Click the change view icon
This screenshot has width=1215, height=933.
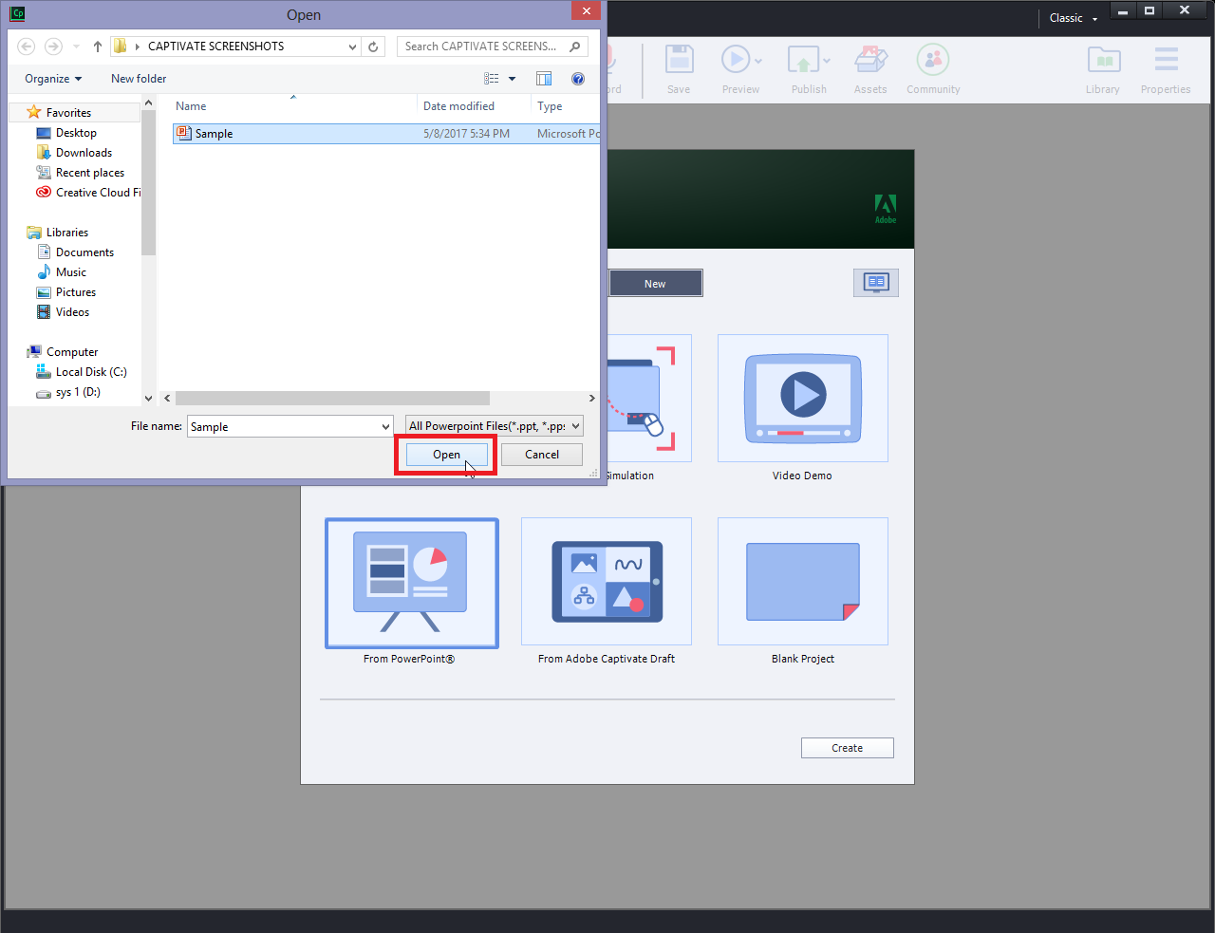point(491,79)
